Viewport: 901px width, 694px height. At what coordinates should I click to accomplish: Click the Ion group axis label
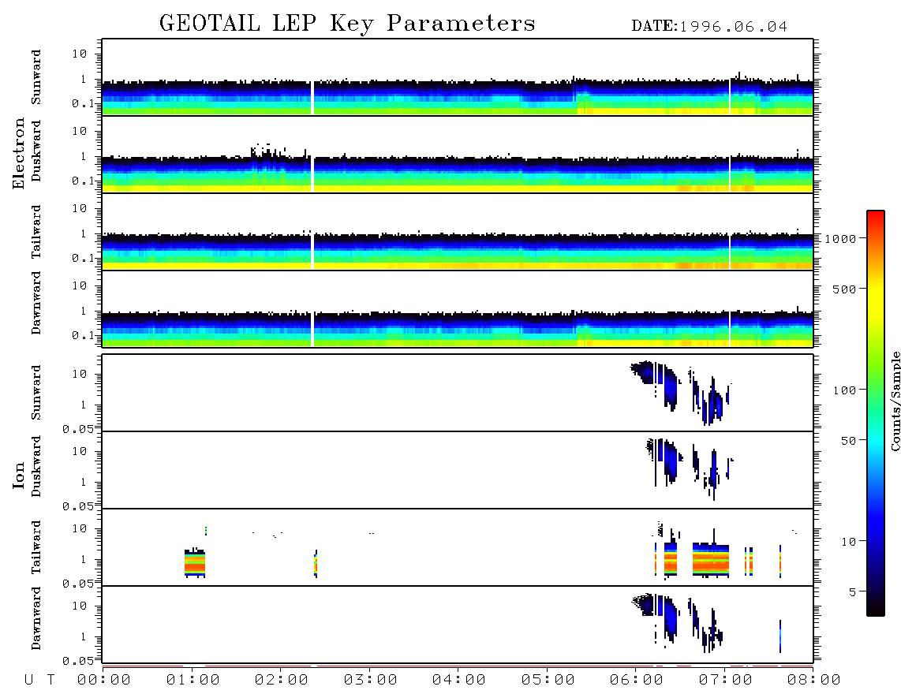point(19,475)
